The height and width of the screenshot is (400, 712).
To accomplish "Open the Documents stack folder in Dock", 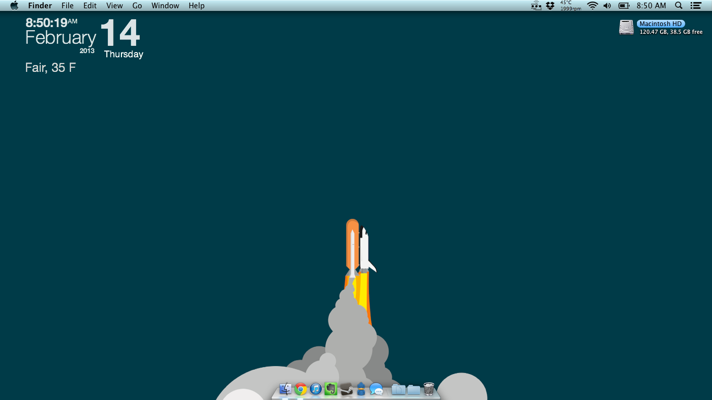I will pos(399,389).
